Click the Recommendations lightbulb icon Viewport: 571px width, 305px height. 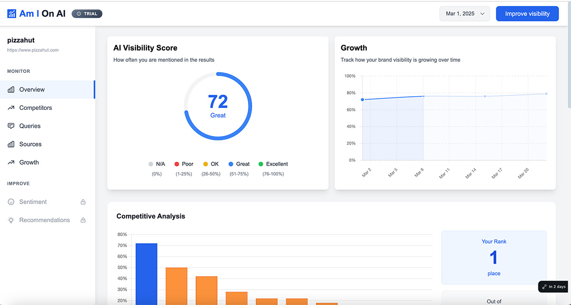11,220
